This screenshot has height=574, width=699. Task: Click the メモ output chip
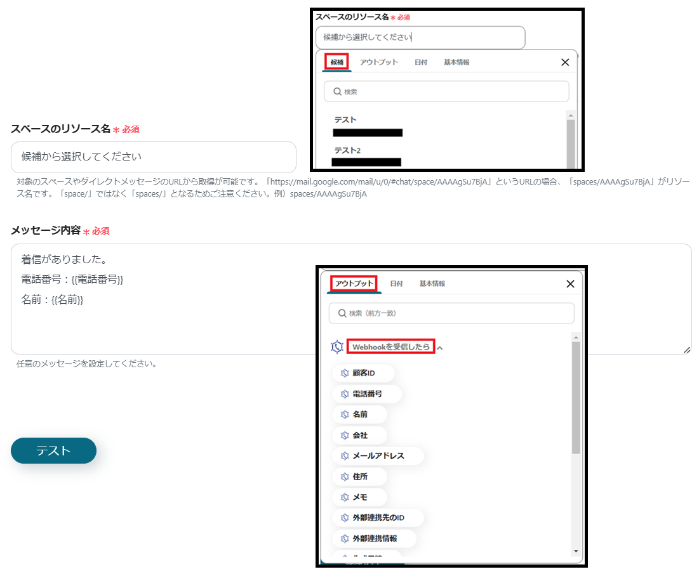click(359, 497)
